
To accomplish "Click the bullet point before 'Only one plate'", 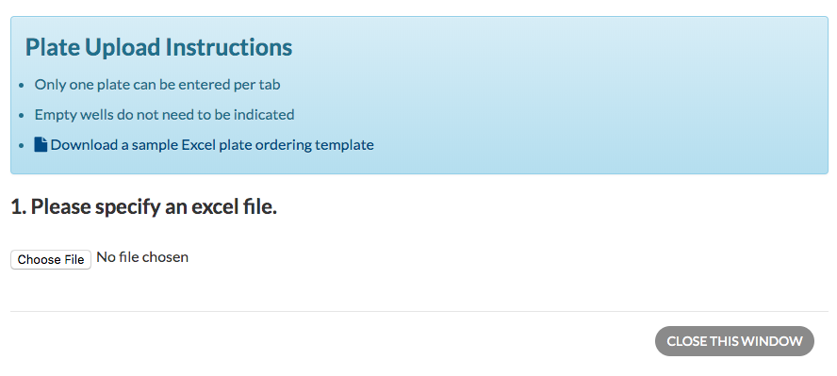I will tap(22, 86).
